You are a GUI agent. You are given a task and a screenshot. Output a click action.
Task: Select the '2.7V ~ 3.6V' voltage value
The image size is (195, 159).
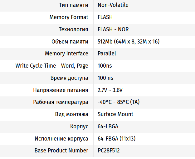[x=110, y=90]
